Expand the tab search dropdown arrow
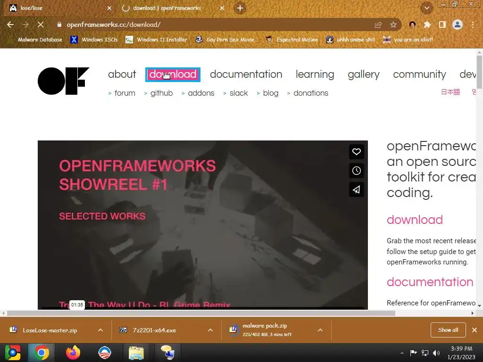The image size is (483, 362). 426,8
